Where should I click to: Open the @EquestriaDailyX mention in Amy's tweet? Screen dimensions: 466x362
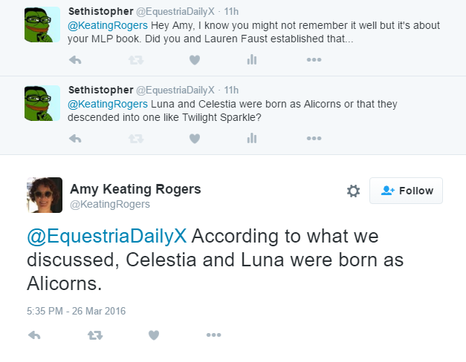pyautogui.click(x=109, y=237)
